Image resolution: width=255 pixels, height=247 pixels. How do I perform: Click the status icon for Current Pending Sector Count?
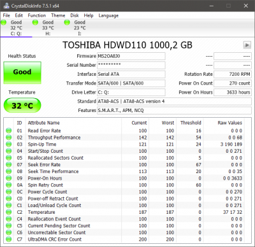click(x=9, y=226)
